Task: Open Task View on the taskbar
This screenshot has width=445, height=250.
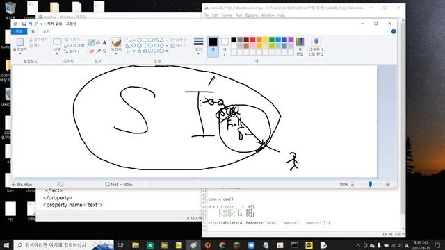Action: pyautogui.click(x=120, y=245)
